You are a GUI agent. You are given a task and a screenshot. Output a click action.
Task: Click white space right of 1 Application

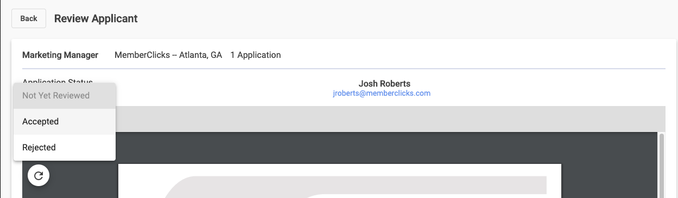tap(472, 55)
